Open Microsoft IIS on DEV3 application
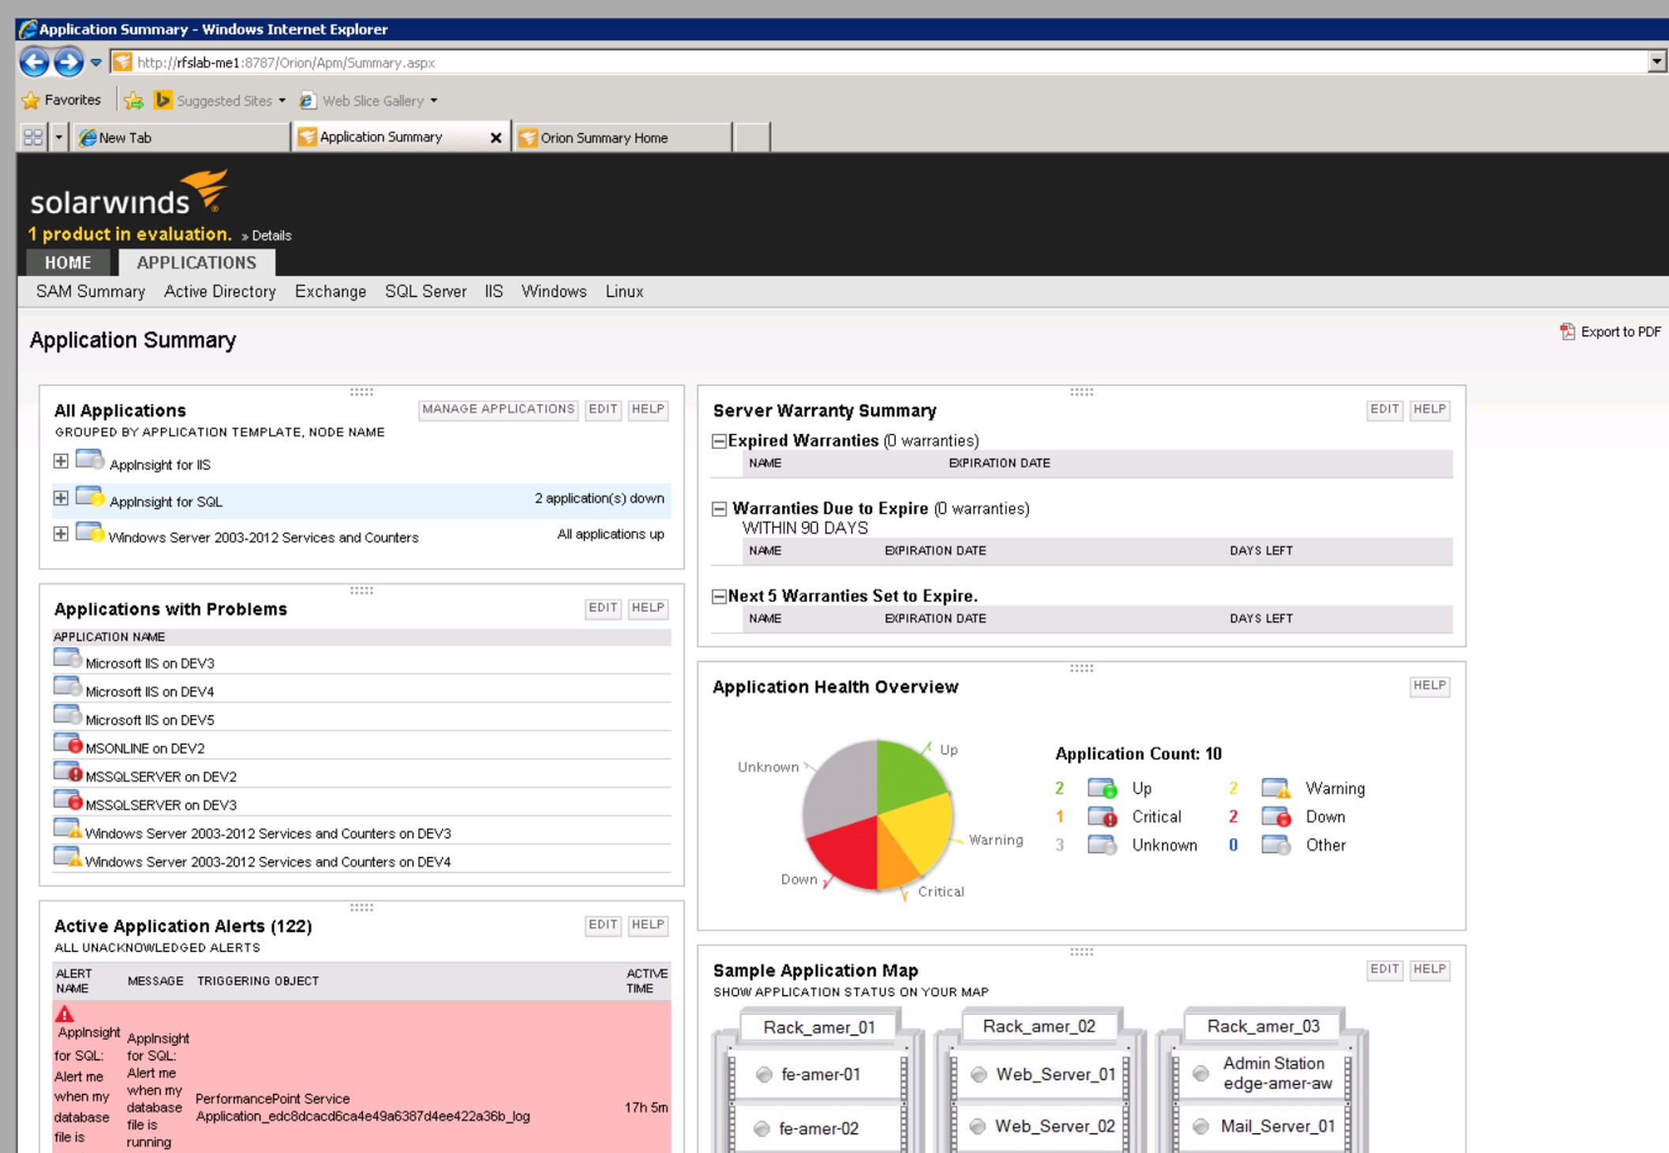 tap(150, 664)
